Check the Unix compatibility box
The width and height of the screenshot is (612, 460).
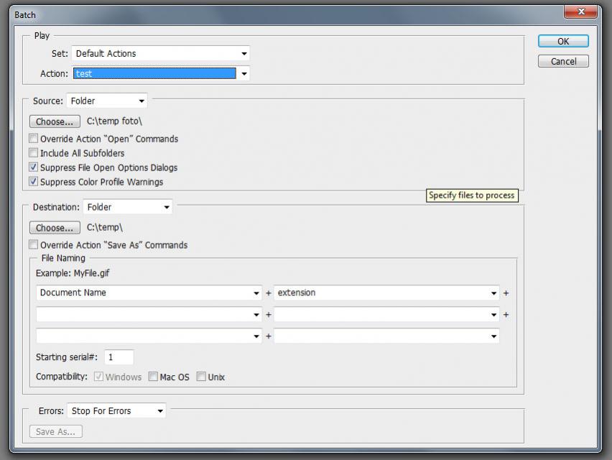pos(202,377)
